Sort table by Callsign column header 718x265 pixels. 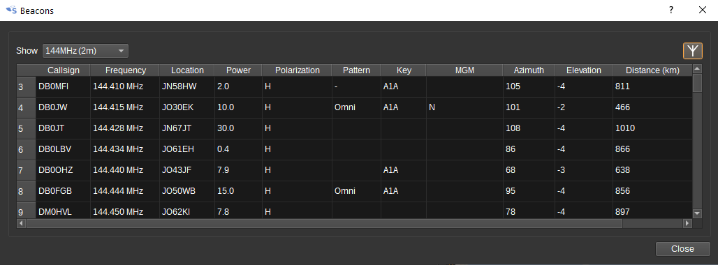(x=63, y=70)
